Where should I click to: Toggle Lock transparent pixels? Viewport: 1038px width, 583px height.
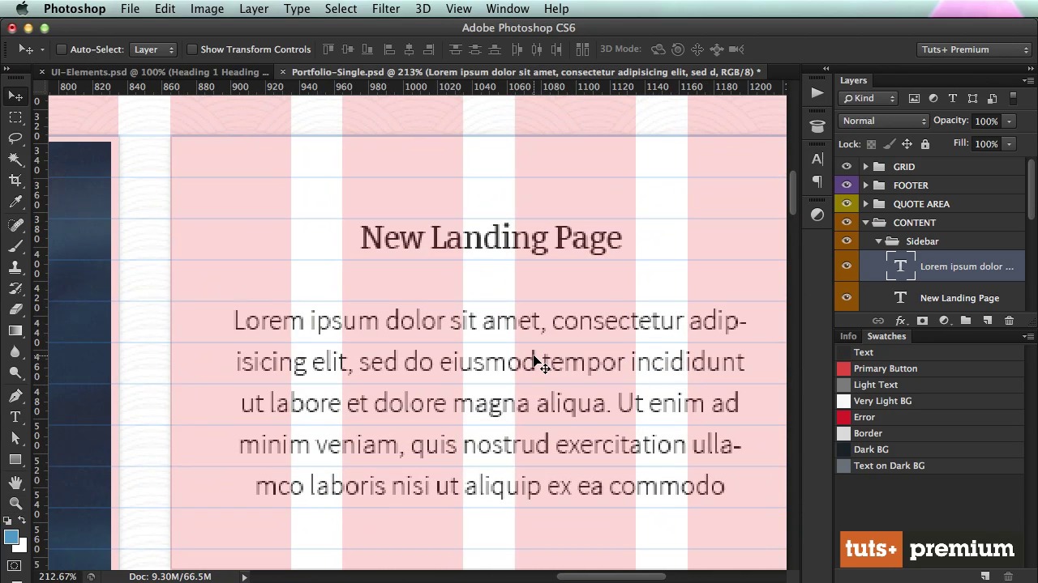pyautogui.click(x=871, y=144)
